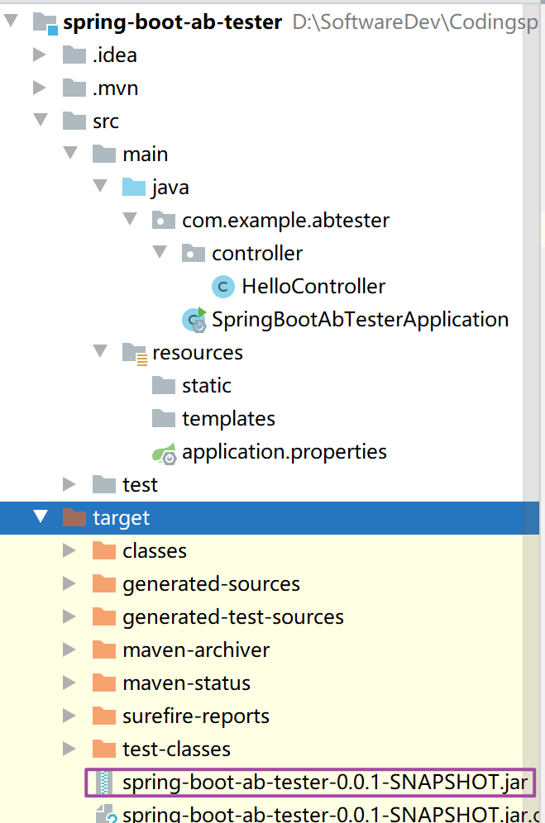The height and width of the screenshot is (823, 545).
Task: Click the HelloController class icon
Action: coord(223,287)
